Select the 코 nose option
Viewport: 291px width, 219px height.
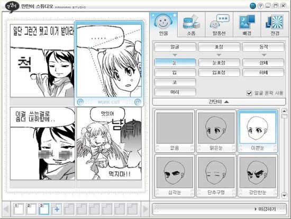[x=175, y=82]
